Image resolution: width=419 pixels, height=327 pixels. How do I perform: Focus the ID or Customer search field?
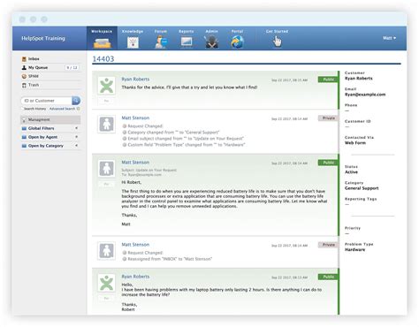(47, 101)
